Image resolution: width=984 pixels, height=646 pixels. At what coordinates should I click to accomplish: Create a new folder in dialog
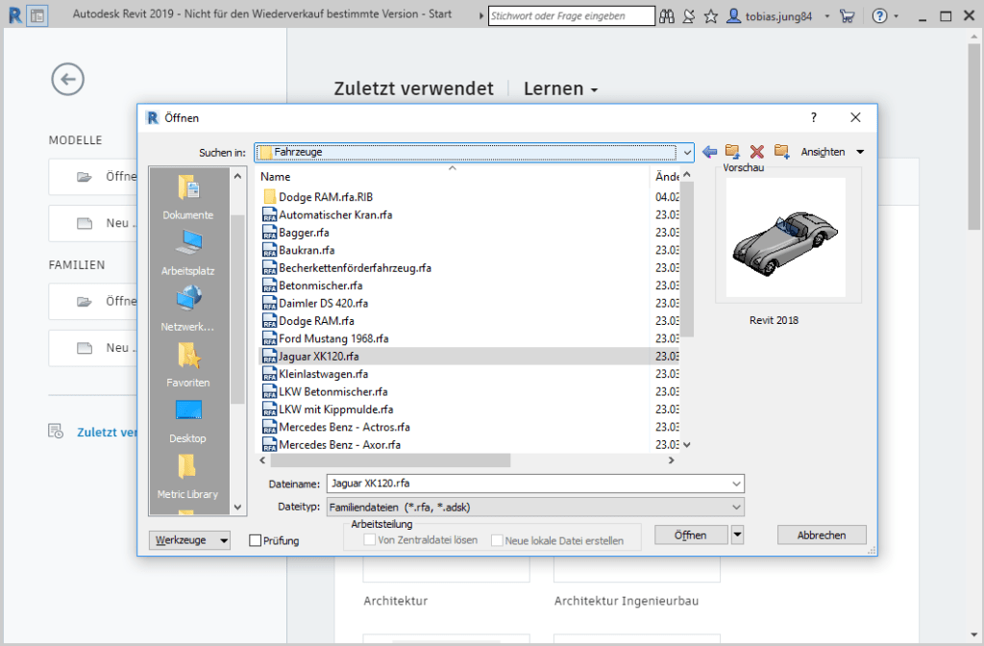781,152
